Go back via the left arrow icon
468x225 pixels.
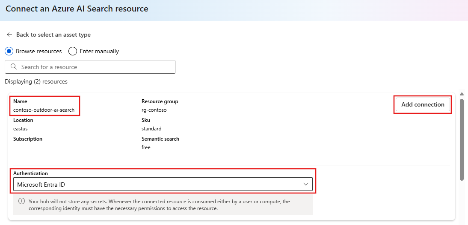(9, 35)
